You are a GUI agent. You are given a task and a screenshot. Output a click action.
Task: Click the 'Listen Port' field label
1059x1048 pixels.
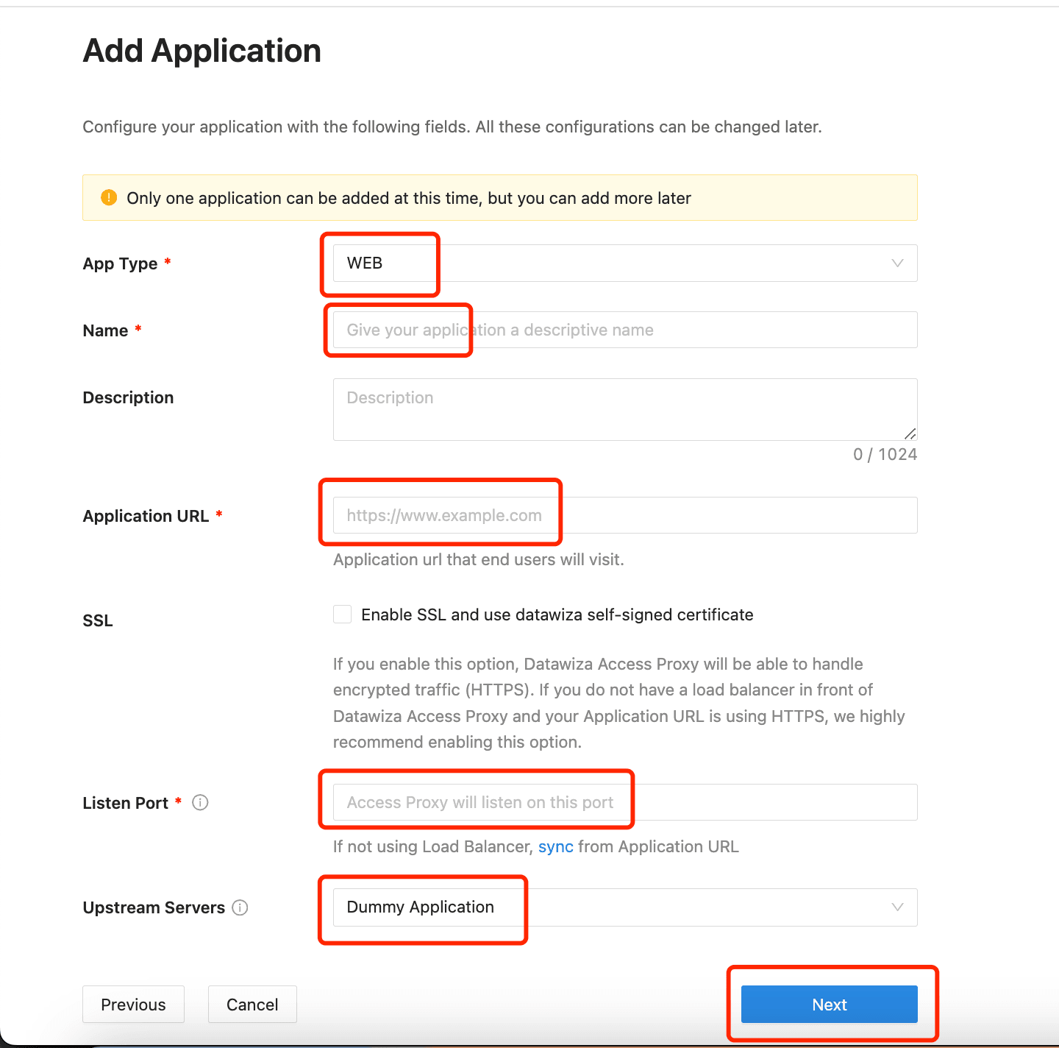126,803
